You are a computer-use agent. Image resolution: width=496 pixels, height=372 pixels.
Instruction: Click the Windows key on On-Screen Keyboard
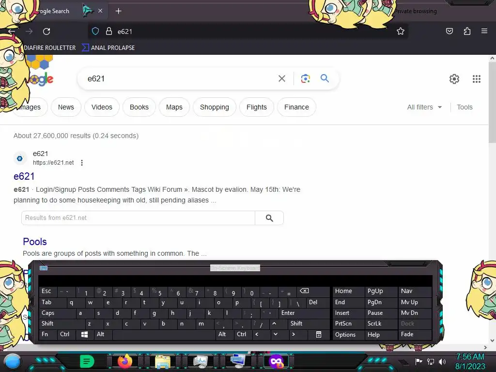84,334
